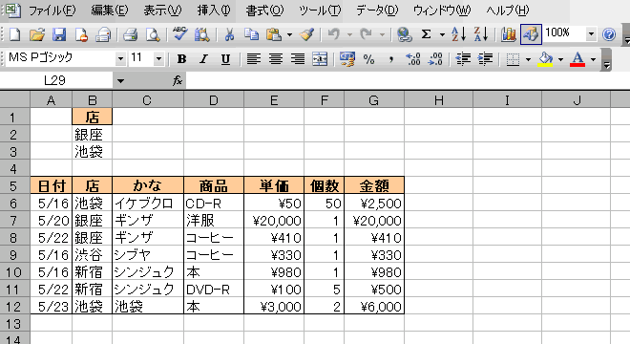This screenshot has width=630, height=344.
Task: Click the Paste clipboard icon
Action: coord(274,34)
